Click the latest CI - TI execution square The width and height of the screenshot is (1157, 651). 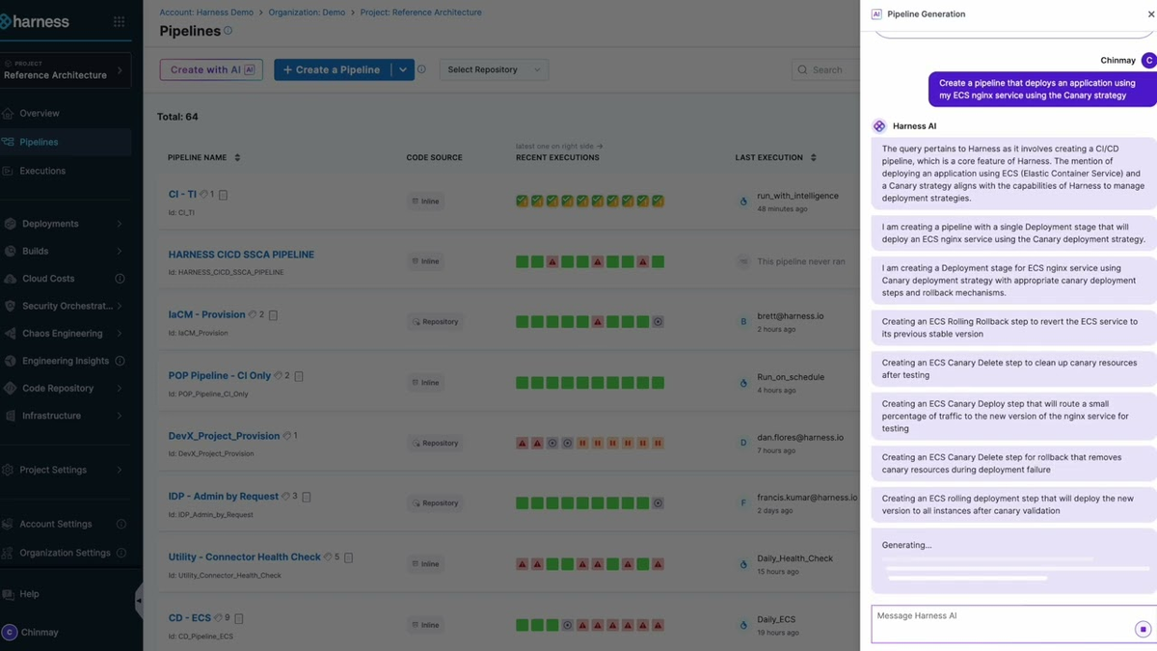pos(658,202)
